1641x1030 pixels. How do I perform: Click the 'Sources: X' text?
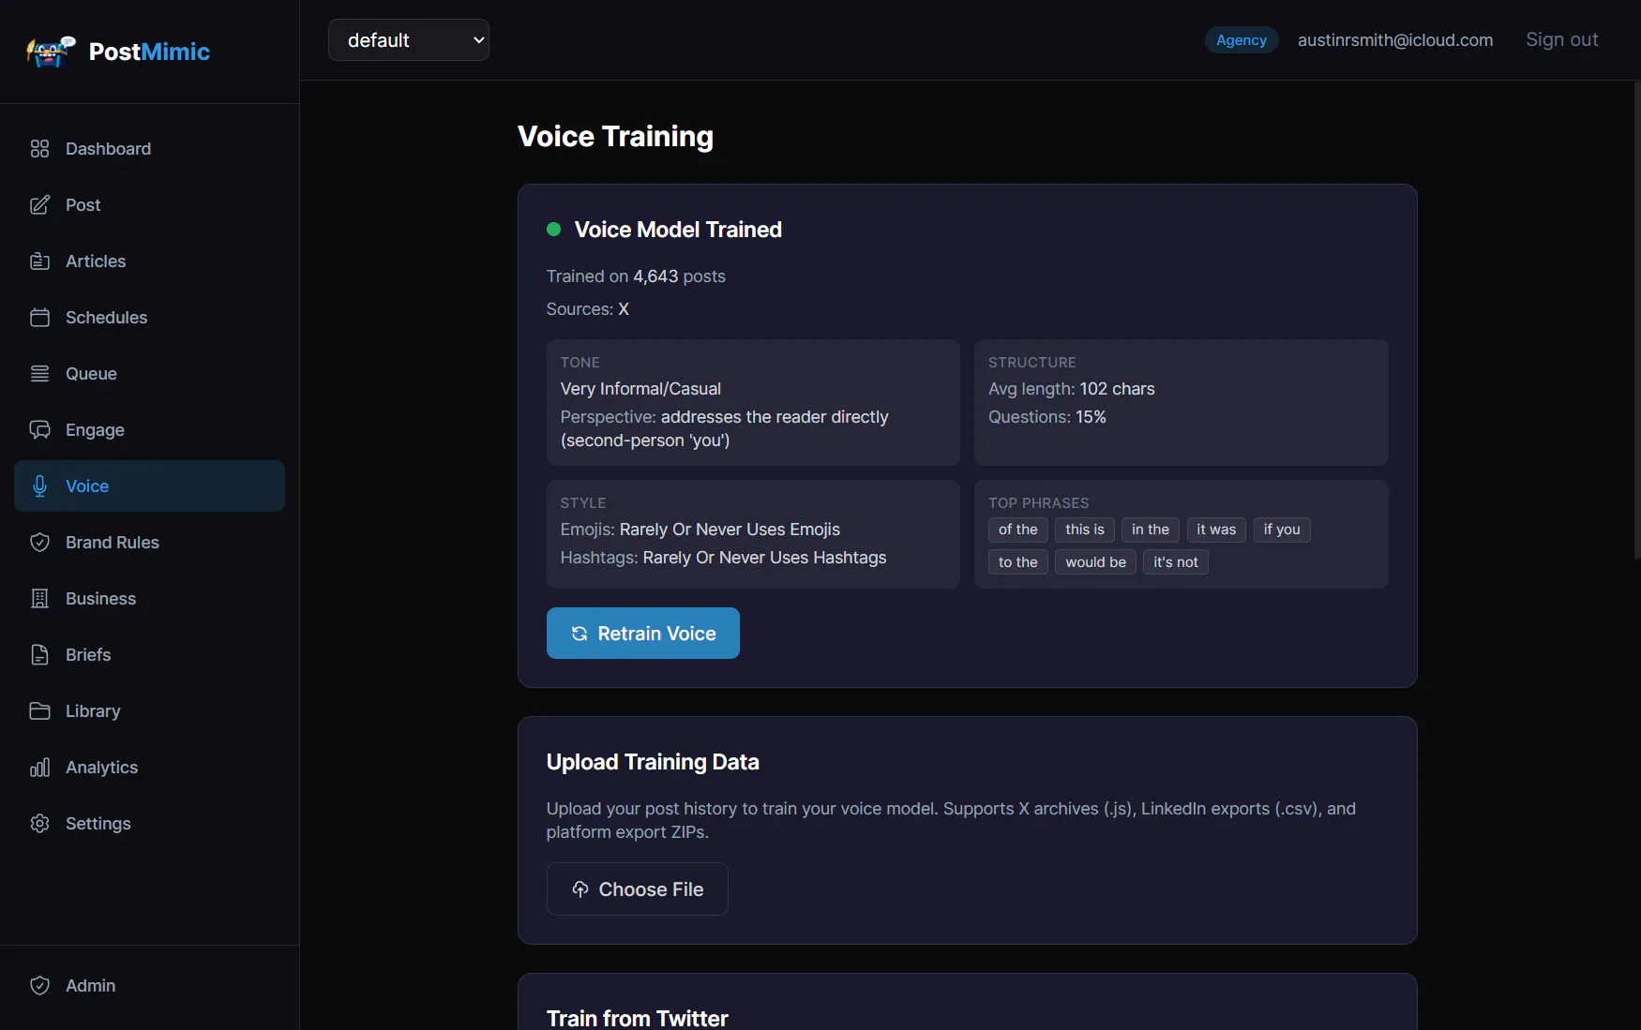(588, 309)
